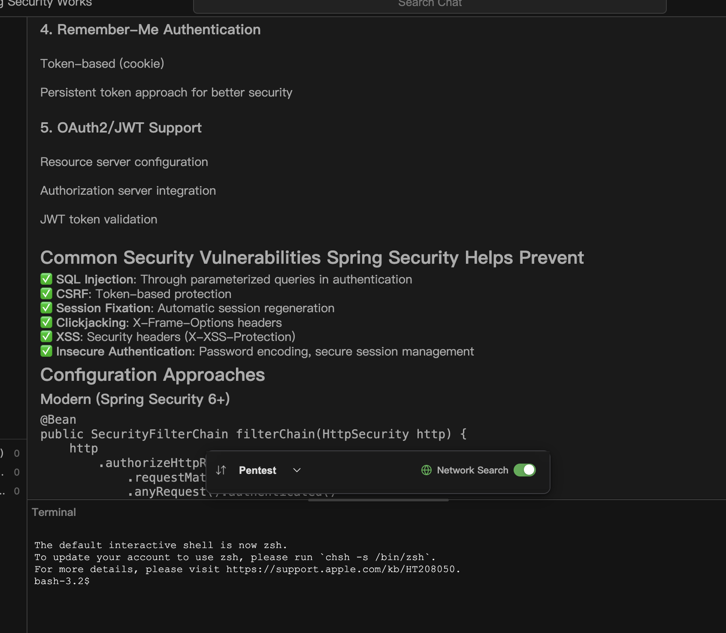Expand the chevron next to Pentest
The height and width of the screenshot is (633, 726).
(296, 470)
